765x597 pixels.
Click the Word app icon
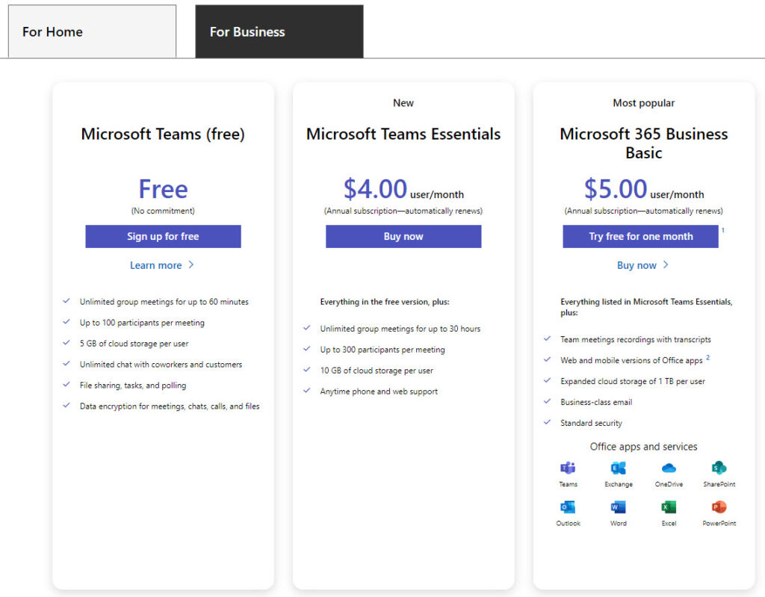618,507
